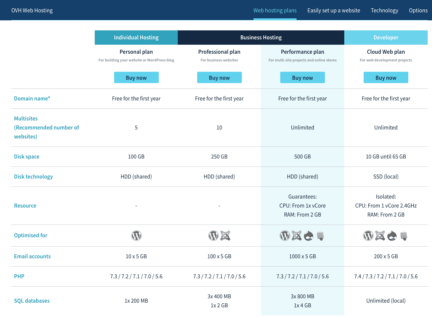Click the Domain name* row label

point(32,98)
